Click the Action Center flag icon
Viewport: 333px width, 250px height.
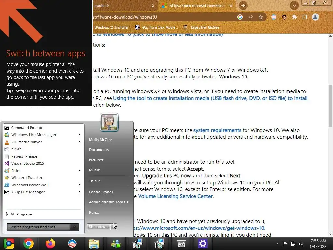[285, 243]
